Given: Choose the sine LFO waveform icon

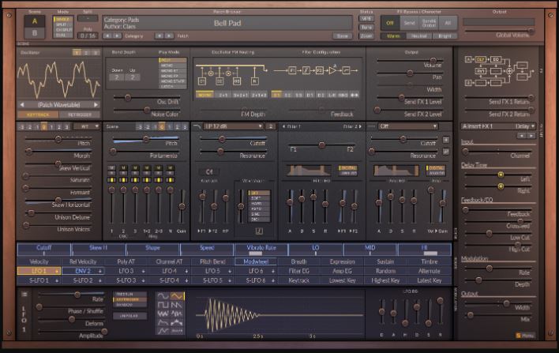Looking at the screenshot, I should [163, 296].
